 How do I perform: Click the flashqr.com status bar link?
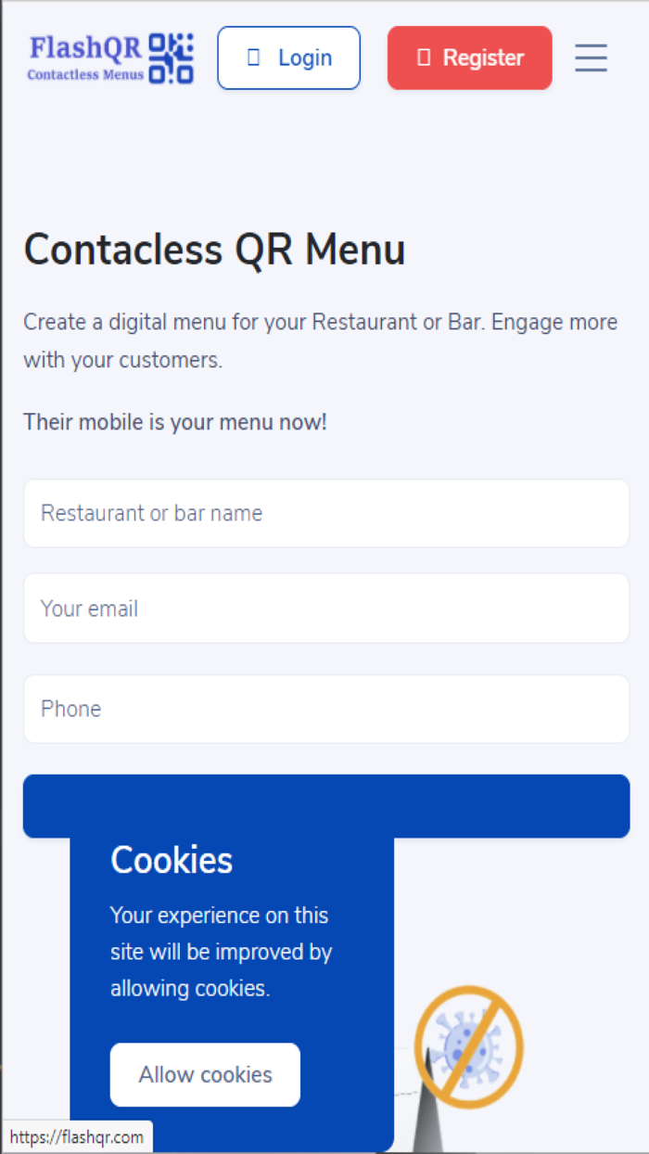[77, 1135]
